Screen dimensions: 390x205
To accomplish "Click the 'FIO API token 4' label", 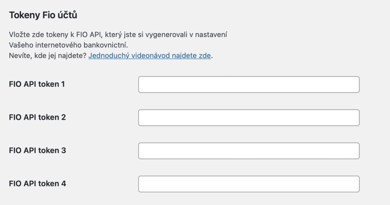I will pos(37,183).
